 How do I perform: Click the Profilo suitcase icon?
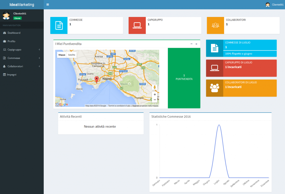click(4, 41)
